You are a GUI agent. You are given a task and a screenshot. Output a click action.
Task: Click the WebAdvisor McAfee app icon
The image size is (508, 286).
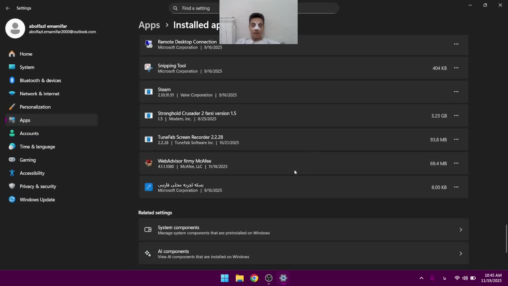tap(148, 163)
